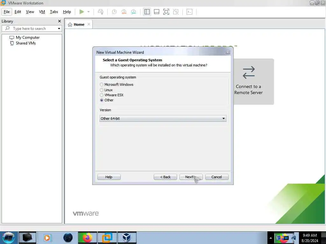Close the Home tab
The width and height of the screenshot is (326, 244).
point(89,24)
